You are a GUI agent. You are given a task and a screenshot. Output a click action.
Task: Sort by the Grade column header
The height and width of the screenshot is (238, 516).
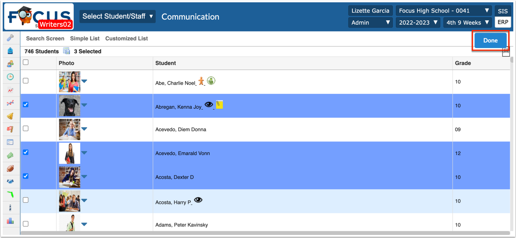pyautogui.click(x=463, y=63)
